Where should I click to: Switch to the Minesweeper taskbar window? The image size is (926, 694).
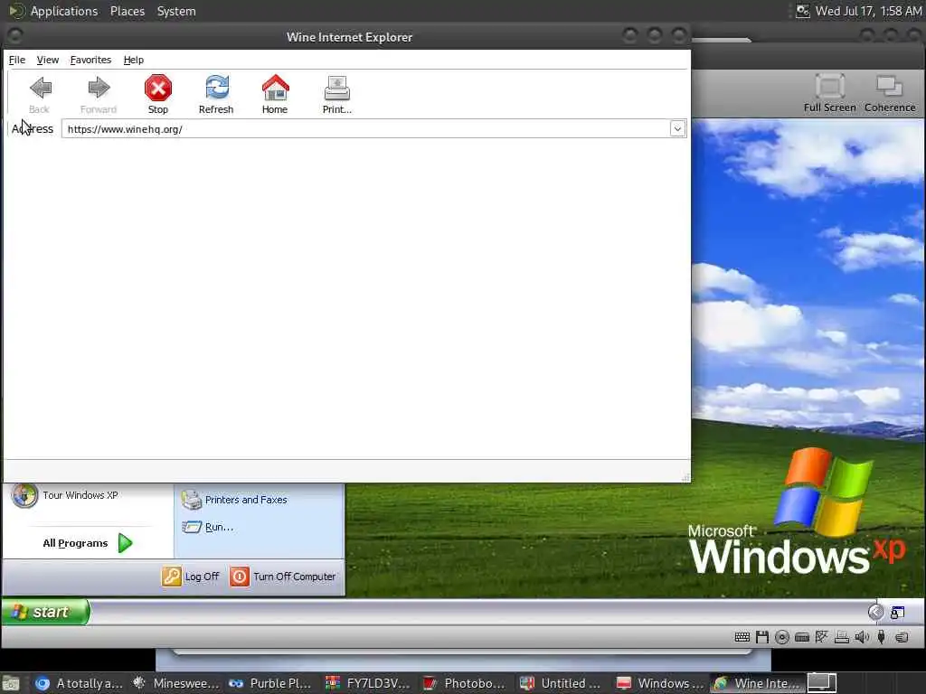click(x=175, y=683)
